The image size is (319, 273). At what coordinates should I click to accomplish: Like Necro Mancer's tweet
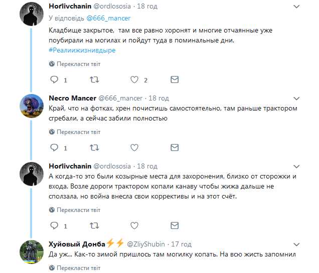pyautogui.click(x=134, y=147)
